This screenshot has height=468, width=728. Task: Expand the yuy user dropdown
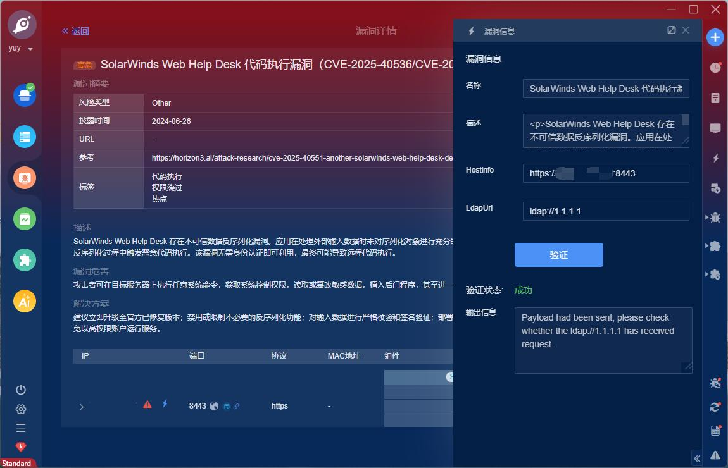(x=30, y=49)
